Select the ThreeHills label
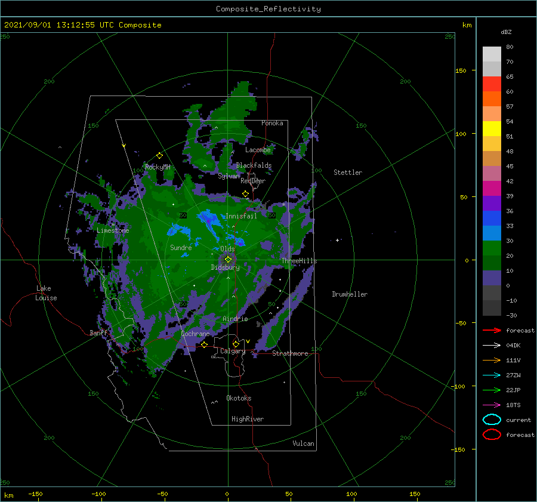Viewport: 537px width, 502px height. [299, 261]
